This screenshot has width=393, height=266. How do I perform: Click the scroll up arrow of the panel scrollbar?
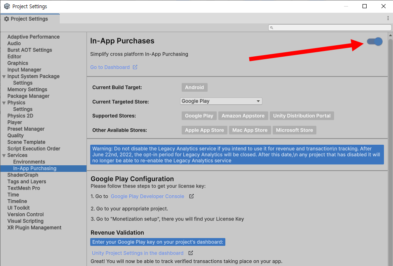pos(391,35)
